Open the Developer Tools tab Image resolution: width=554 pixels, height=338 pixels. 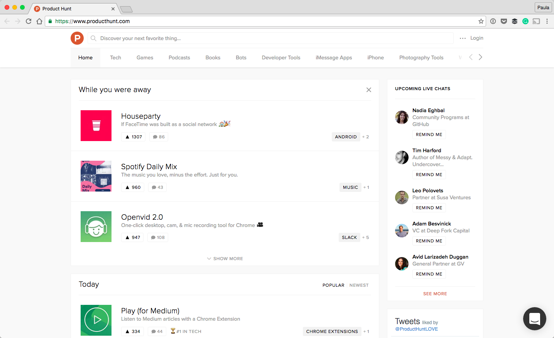point(281,58)
